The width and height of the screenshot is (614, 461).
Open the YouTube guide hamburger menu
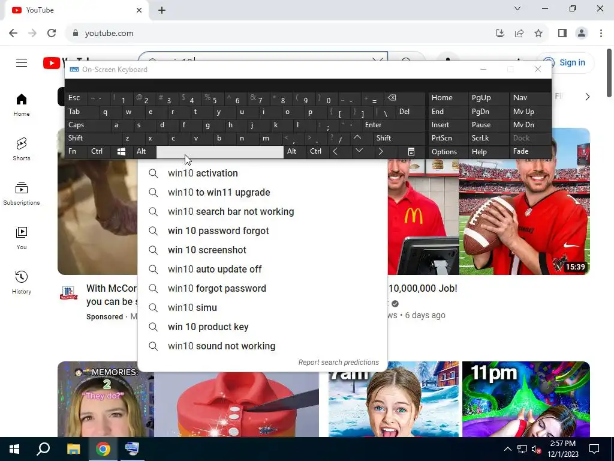tap(22, 62)
